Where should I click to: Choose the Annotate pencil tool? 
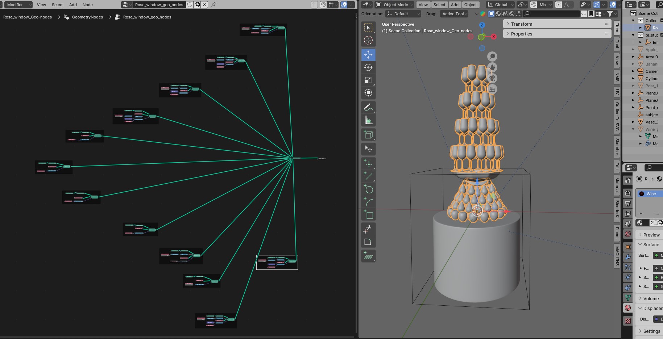pyautogui.click(x=368, y=107)
